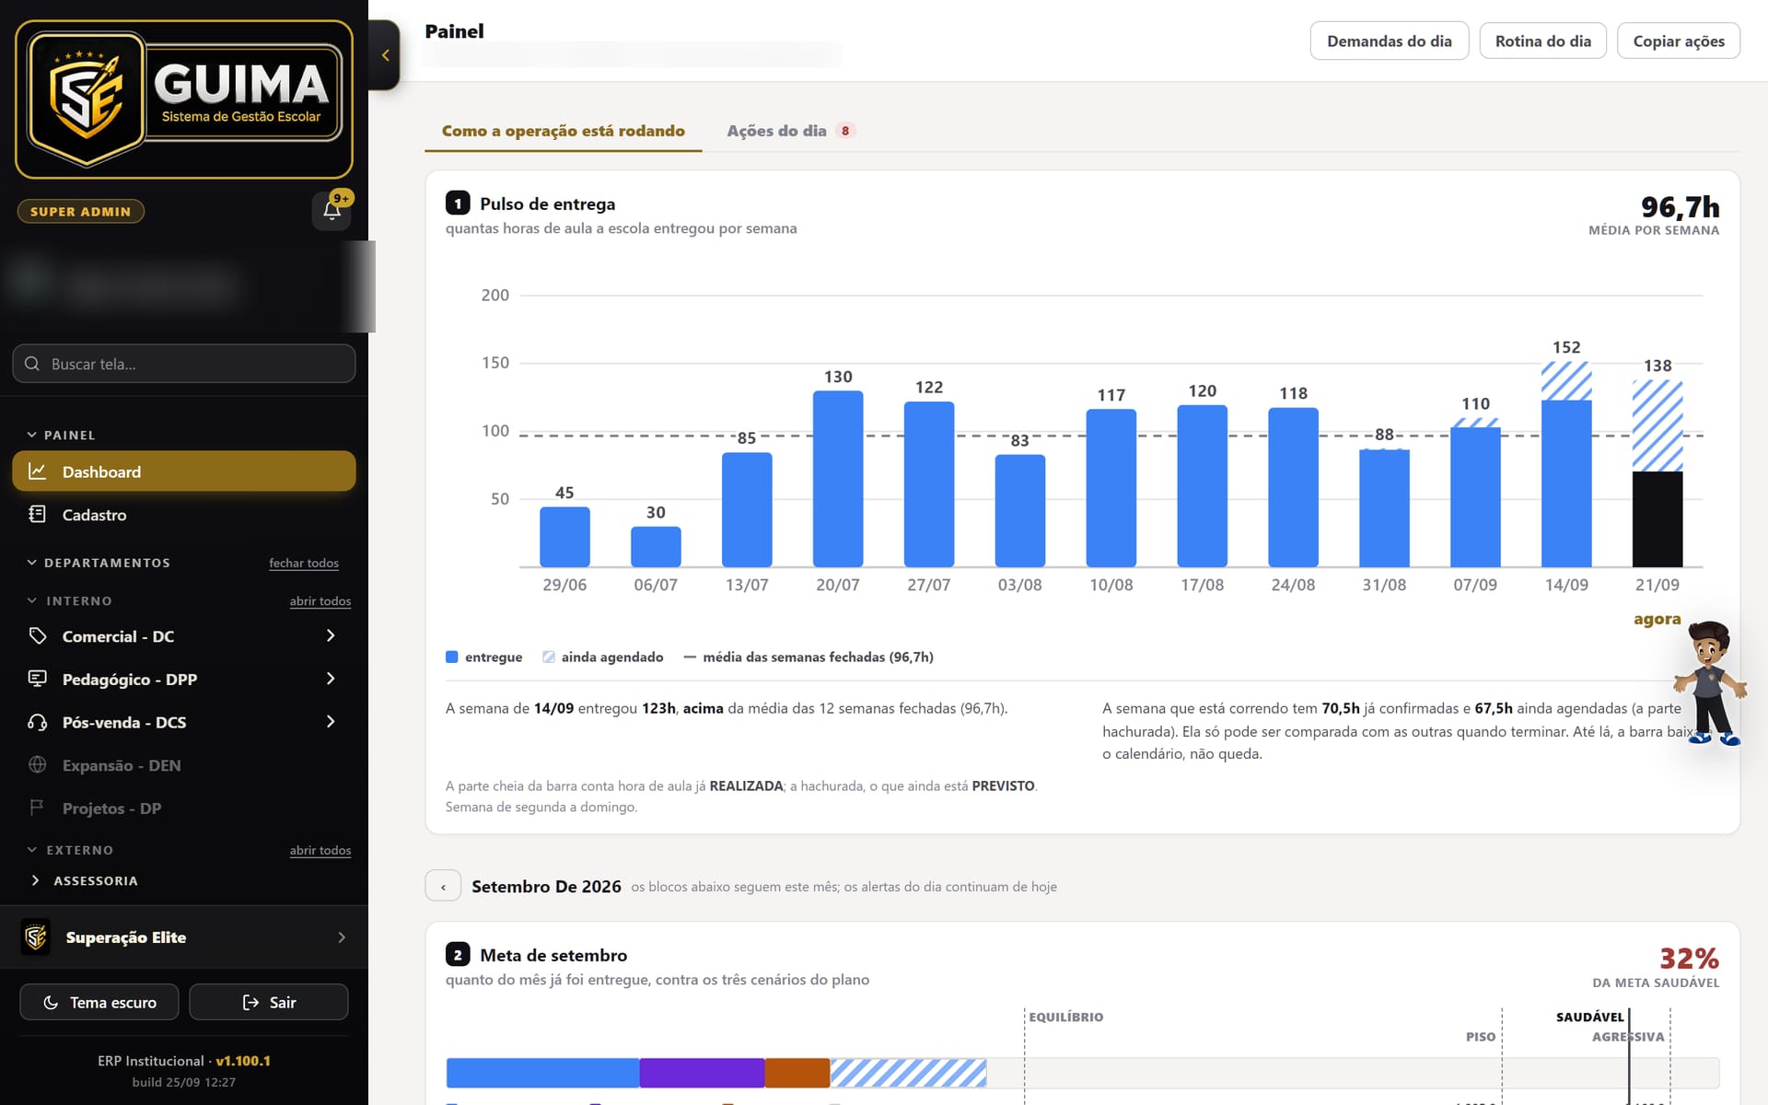Screen dimensions: 1768x1105
Task: Click the mascot character assistant
Action: point(1710,683)
